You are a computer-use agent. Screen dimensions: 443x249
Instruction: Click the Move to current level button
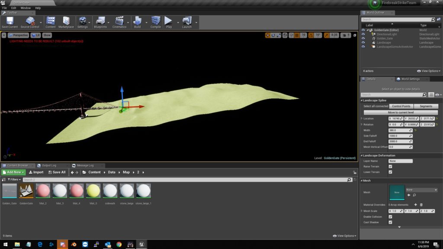401,112
